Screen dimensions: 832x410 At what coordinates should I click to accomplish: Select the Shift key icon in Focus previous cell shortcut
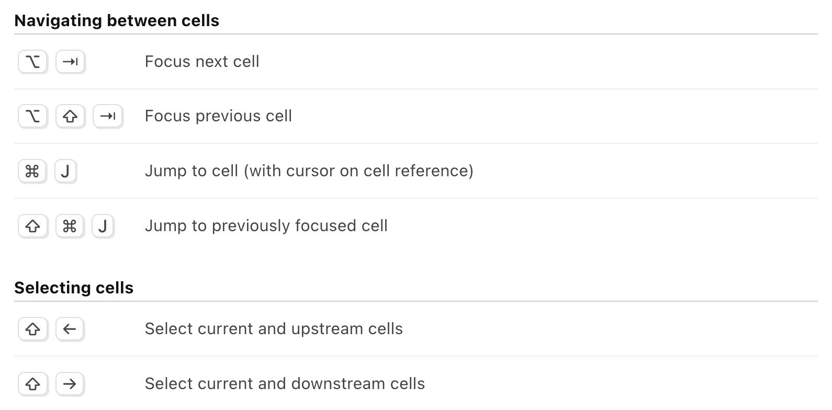pyautogui.click(x=70, y=116)
